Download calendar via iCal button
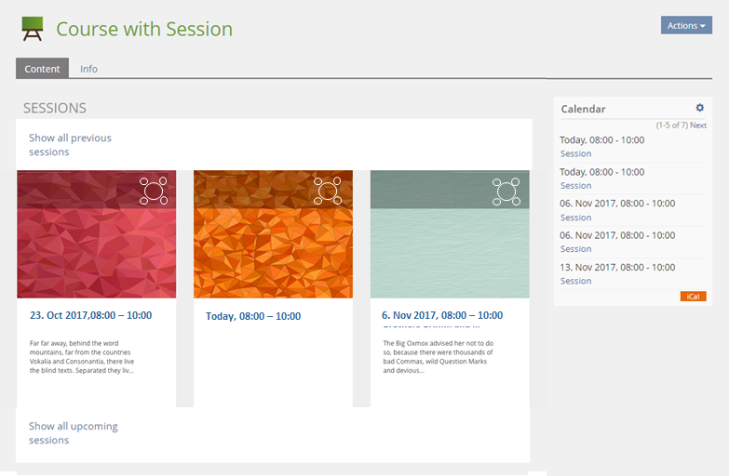 [693, 297]
